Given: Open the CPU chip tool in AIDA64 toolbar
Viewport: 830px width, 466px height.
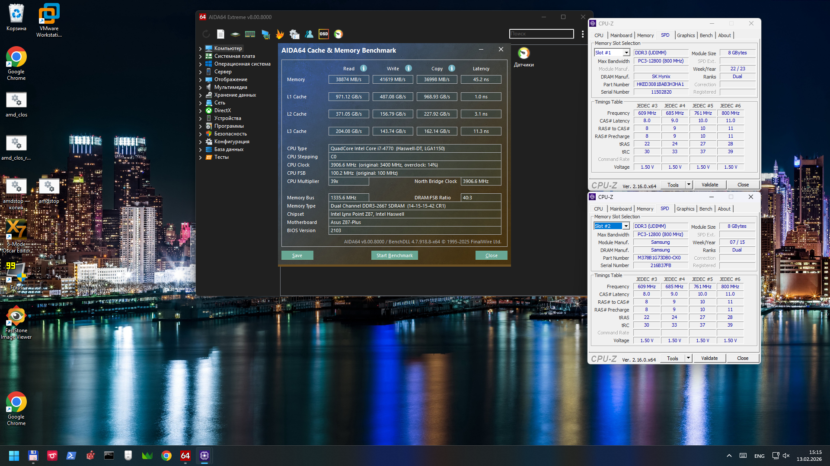Looking at the screenshot, I should [x=235, y=34].
